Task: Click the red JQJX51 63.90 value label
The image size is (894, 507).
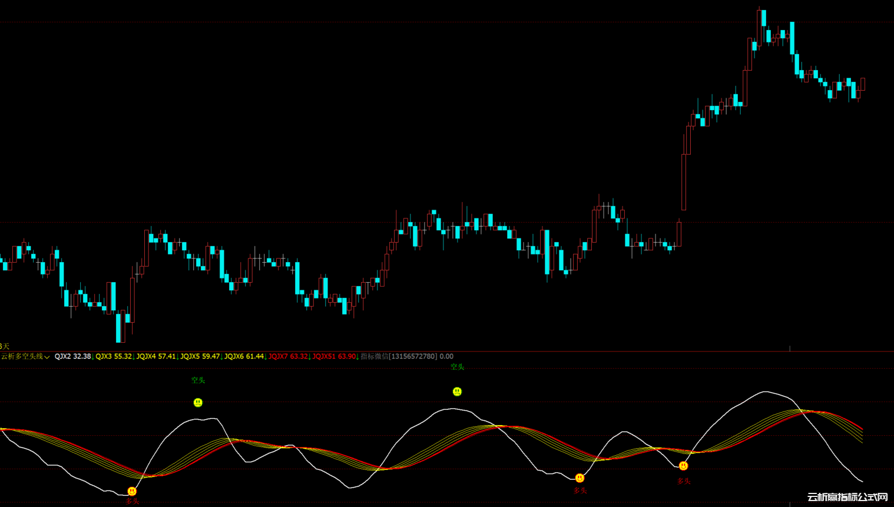Action: 334,356
